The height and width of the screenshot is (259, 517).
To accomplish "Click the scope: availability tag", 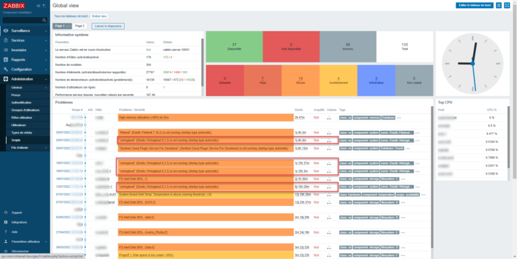I will click(x=407, y=195).
